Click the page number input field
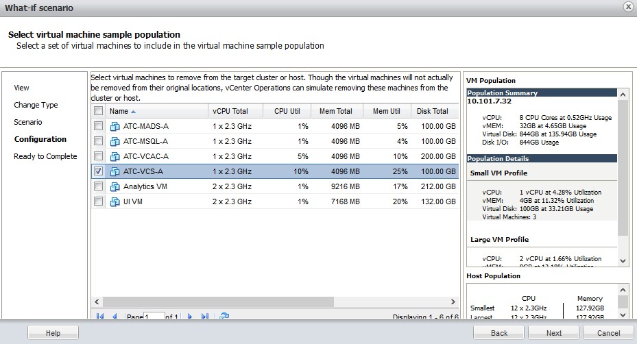This screenshot has width=637, height=344. [x=155, y=317]
